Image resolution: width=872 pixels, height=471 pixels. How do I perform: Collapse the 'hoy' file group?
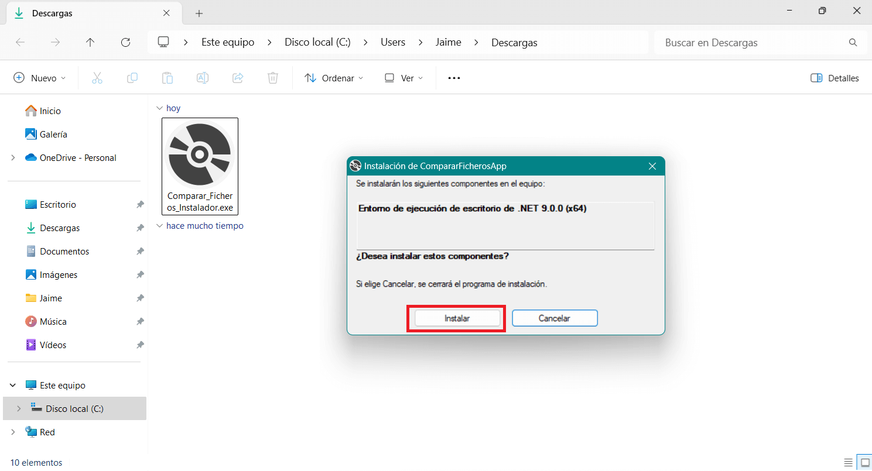[x=159, y=108]
